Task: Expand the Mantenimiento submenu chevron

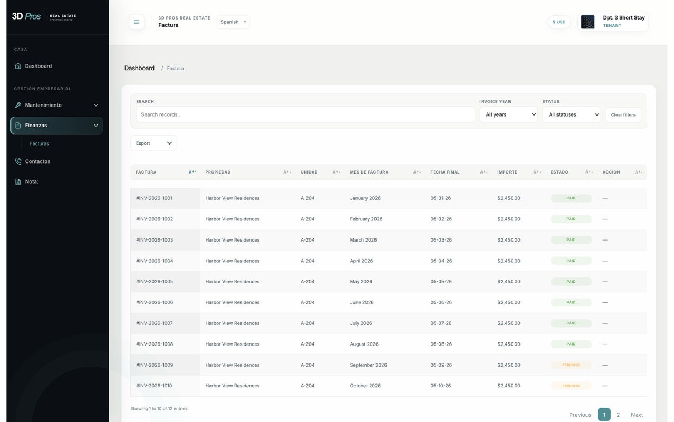Action: coord(96,105)
